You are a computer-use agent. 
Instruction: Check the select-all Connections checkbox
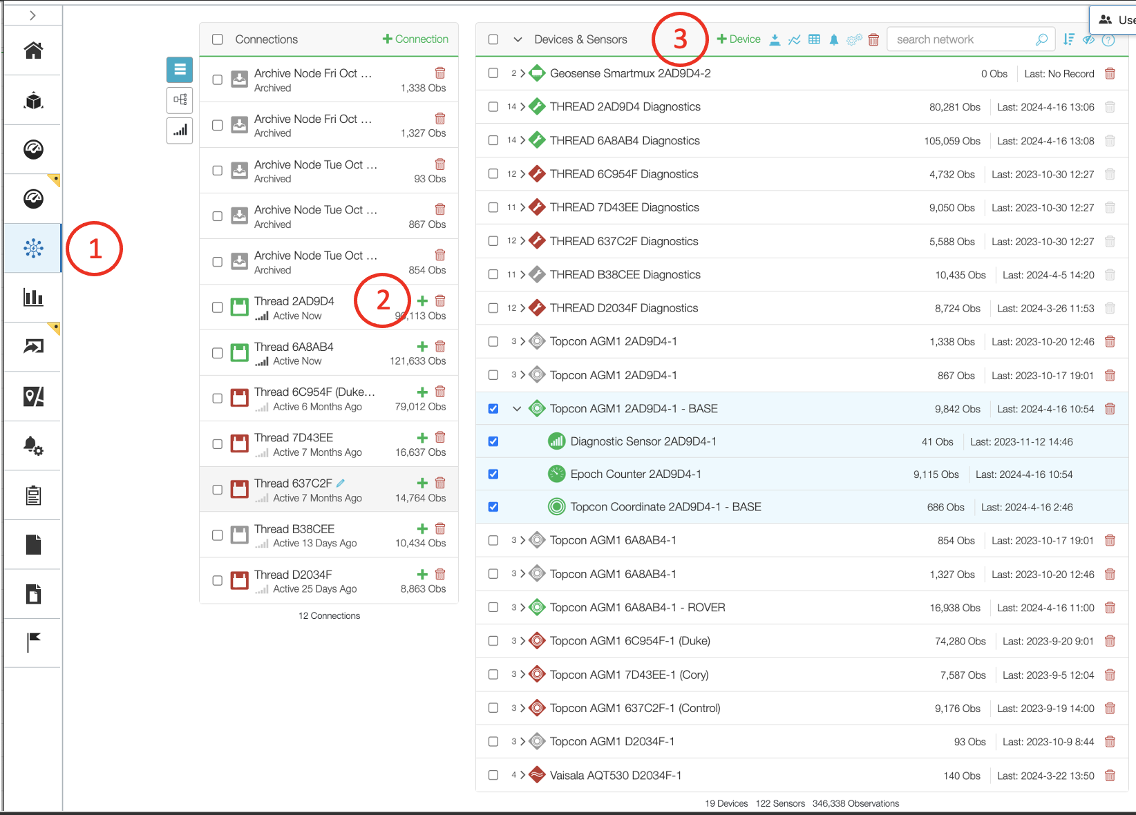pyautogui.click(x=218, y=39)
